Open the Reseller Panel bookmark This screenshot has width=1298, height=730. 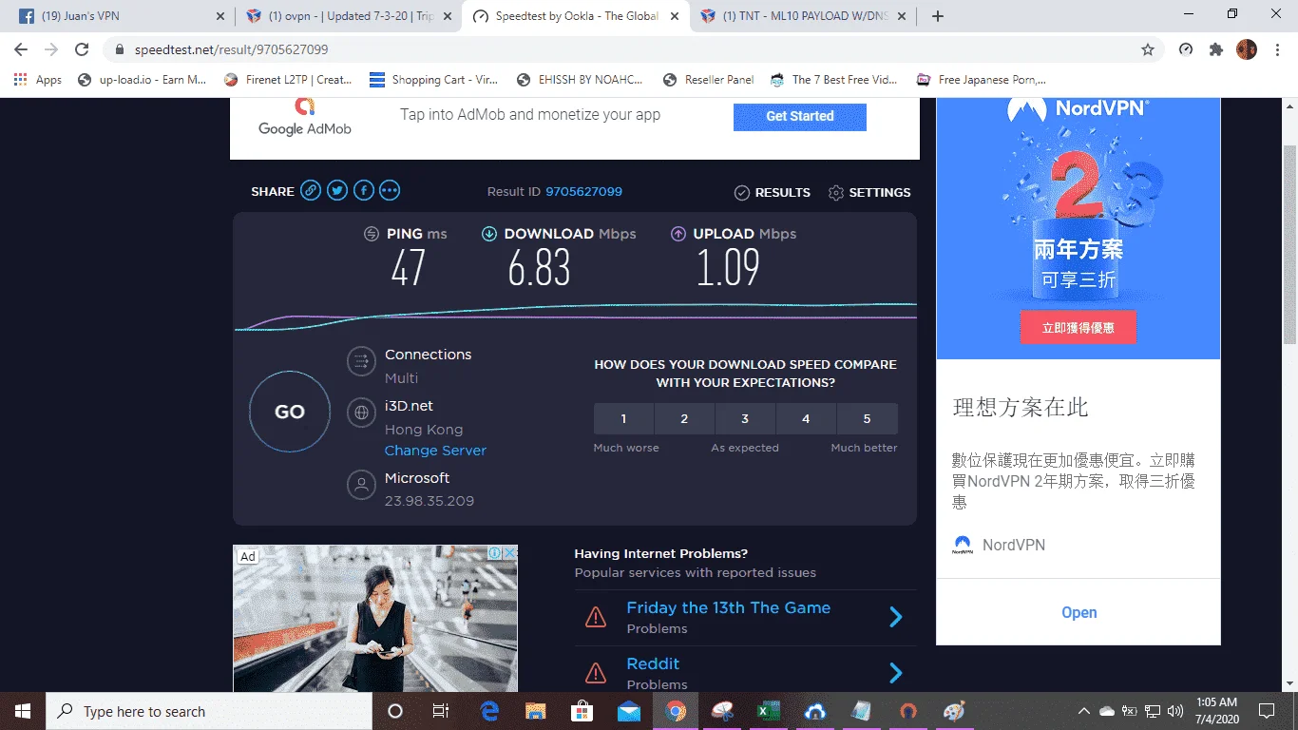pos(709,80)
